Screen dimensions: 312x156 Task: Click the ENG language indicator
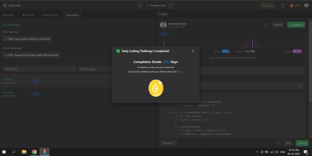click(x=283, y=152)
